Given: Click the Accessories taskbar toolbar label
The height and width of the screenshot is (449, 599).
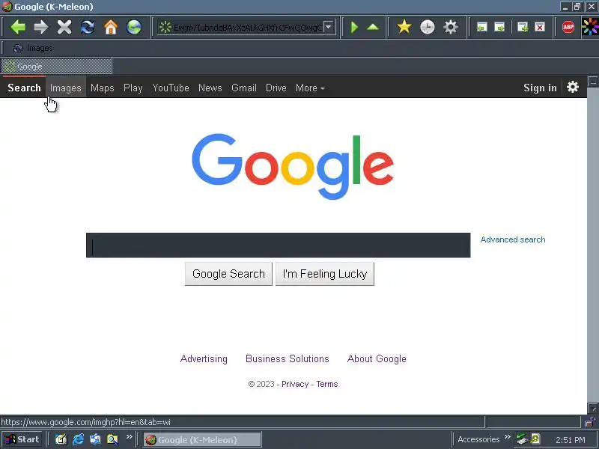Looking at the screenshot, I should tap(478, 439).
